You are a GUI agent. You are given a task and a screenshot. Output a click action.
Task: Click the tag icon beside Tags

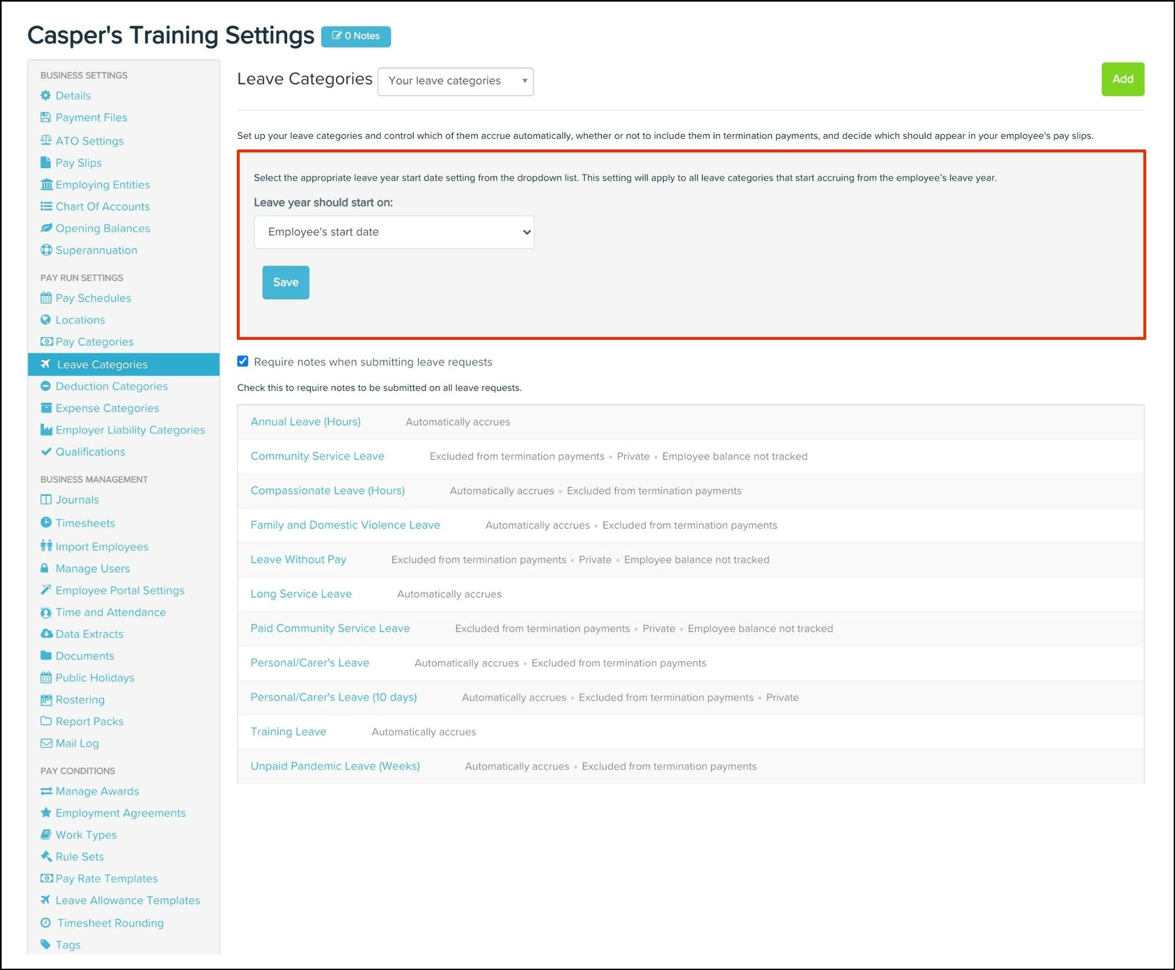coord(46,945)
